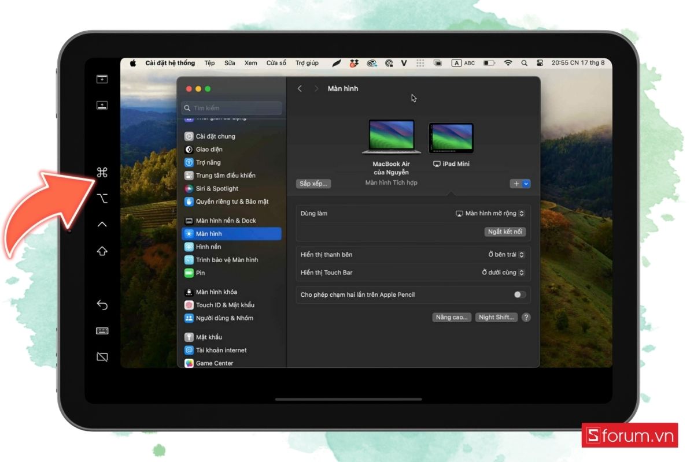Open the Apple menu
Viewport: 694px width, 462px height.
[132, 63]
